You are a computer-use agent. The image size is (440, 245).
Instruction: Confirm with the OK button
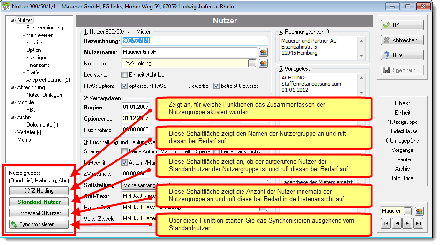[x=402, y=25]
